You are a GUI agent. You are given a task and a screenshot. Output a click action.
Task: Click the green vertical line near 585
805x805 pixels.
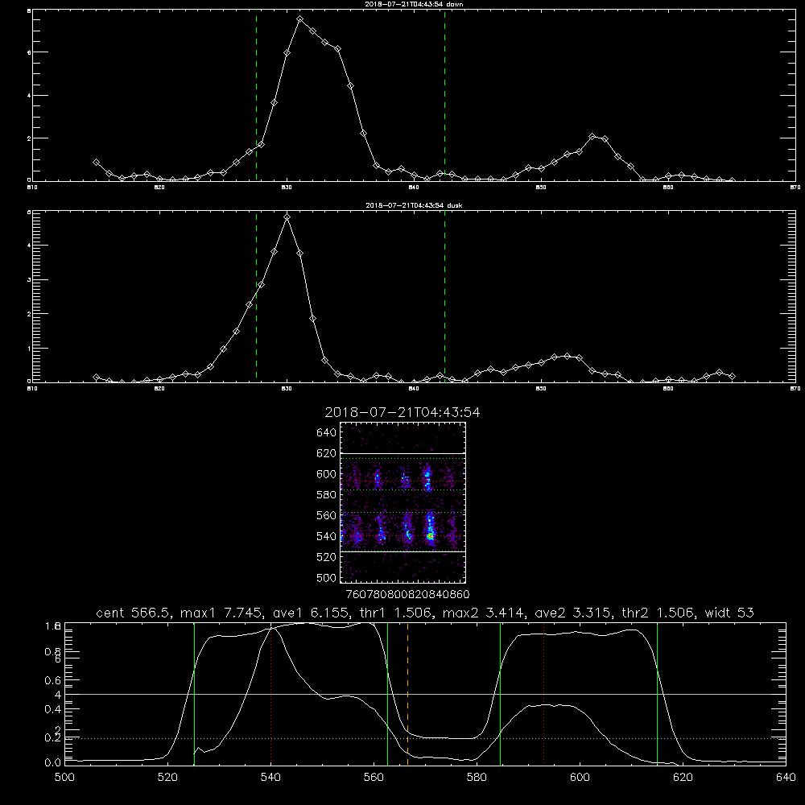tap(500, 694)
